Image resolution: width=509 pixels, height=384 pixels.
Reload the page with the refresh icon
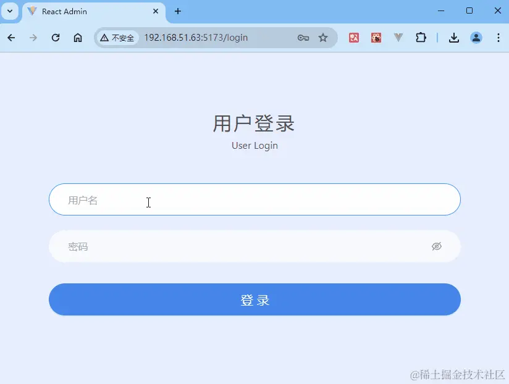[55, 37]
